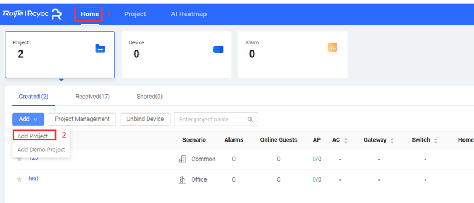Focus the Enter project name field

point(216,119)
